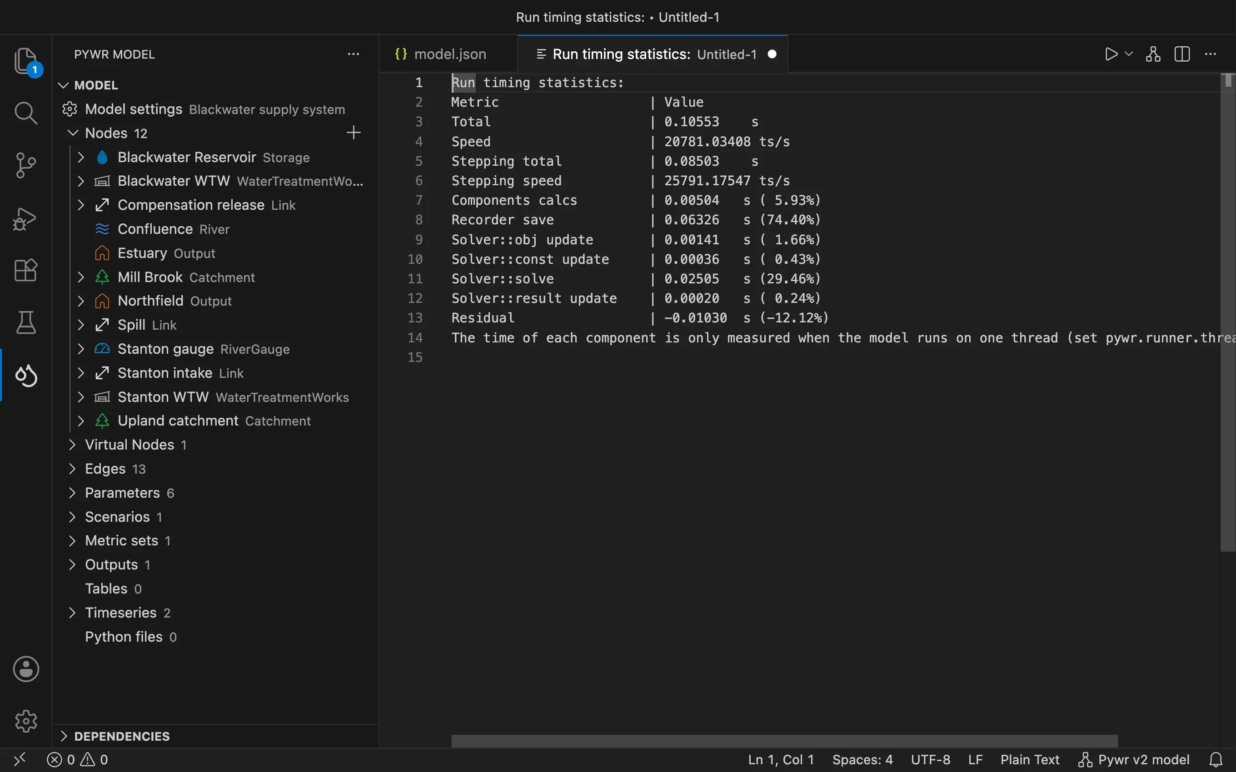The height and width of the screenshot is (772, 1236).
Task: Select Stanton intake Link node
Action: tap(214, 373)
